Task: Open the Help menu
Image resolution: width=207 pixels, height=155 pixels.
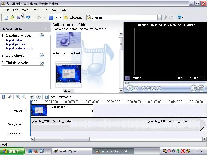Action: [63, 10]
